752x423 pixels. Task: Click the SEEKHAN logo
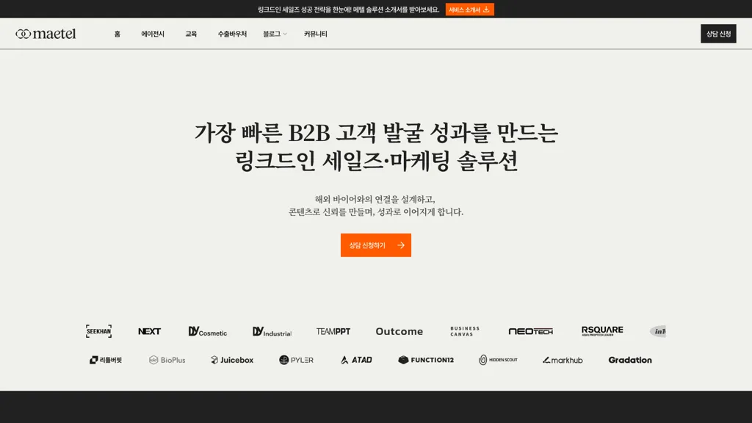(99, 331)
